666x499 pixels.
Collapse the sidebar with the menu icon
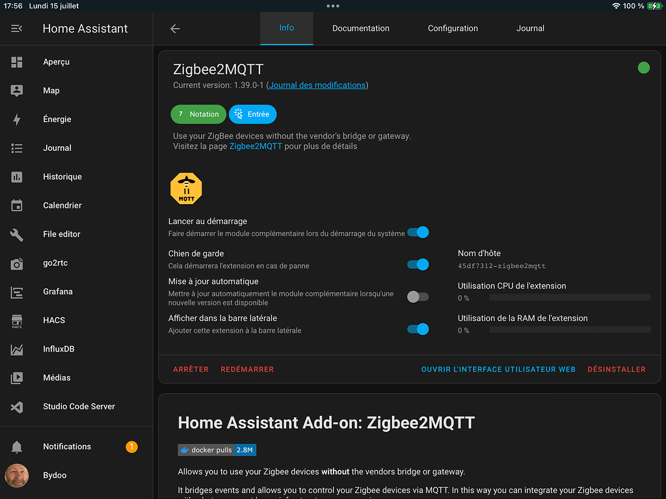point(16,29)
